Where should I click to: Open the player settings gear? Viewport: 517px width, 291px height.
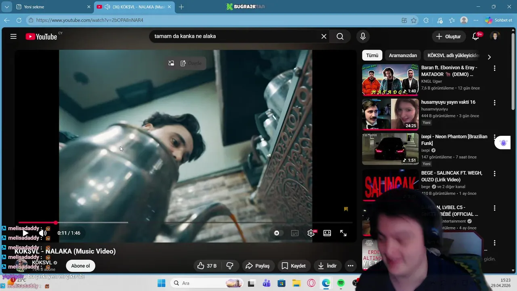pos(311,233)
